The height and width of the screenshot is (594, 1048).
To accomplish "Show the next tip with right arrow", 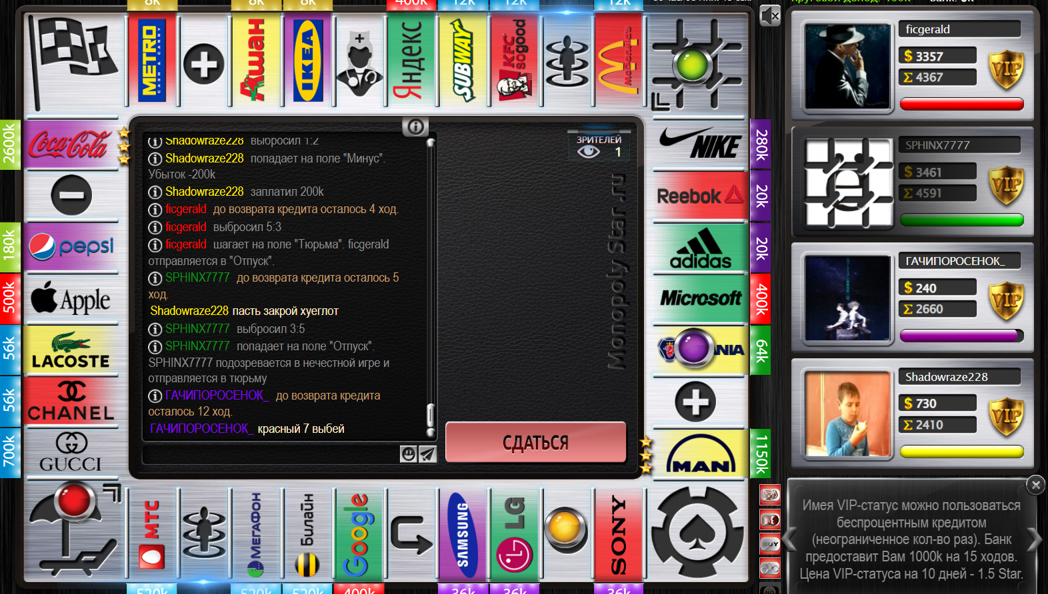I will click(x=1034, y=539).
